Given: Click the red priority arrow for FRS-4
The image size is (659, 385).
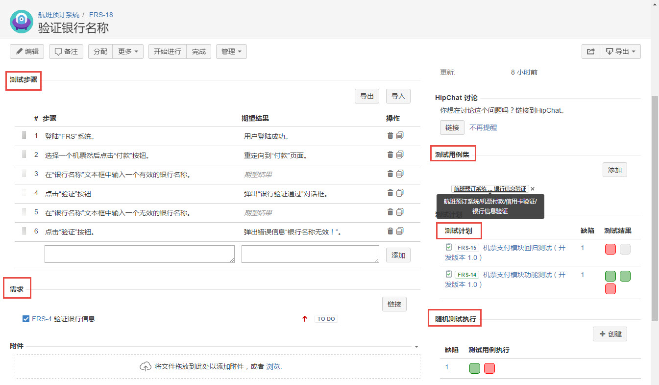Looking at the screenshot, I should (305, 319).
